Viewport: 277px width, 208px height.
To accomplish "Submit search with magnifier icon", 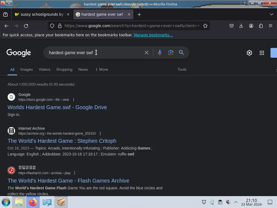I will pyautogui.click(x=181, y=53).
